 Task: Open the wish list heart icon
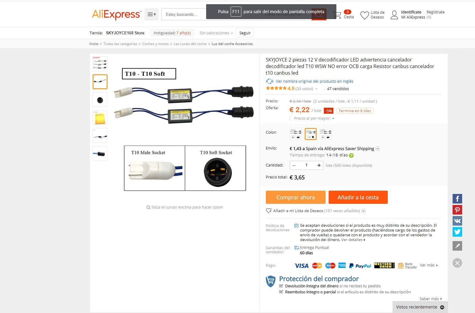tap(364, 15)
